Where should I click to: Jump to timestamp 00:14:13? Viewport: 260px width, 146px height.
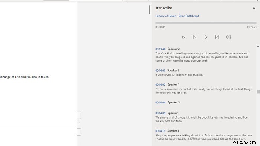(160, 131)
